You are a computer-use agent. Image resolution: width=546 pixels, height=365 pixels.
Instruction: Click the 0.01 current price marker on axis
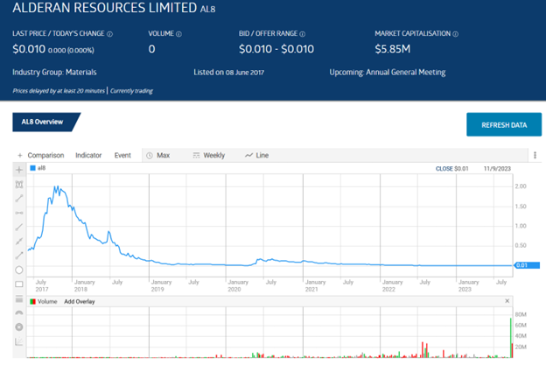pyautogui.click(x=527, y=265)
